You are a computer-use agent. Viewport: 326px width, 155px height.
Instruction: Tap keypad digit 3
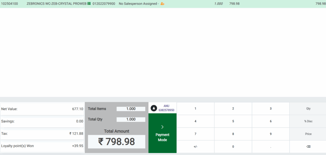(271, 109)
